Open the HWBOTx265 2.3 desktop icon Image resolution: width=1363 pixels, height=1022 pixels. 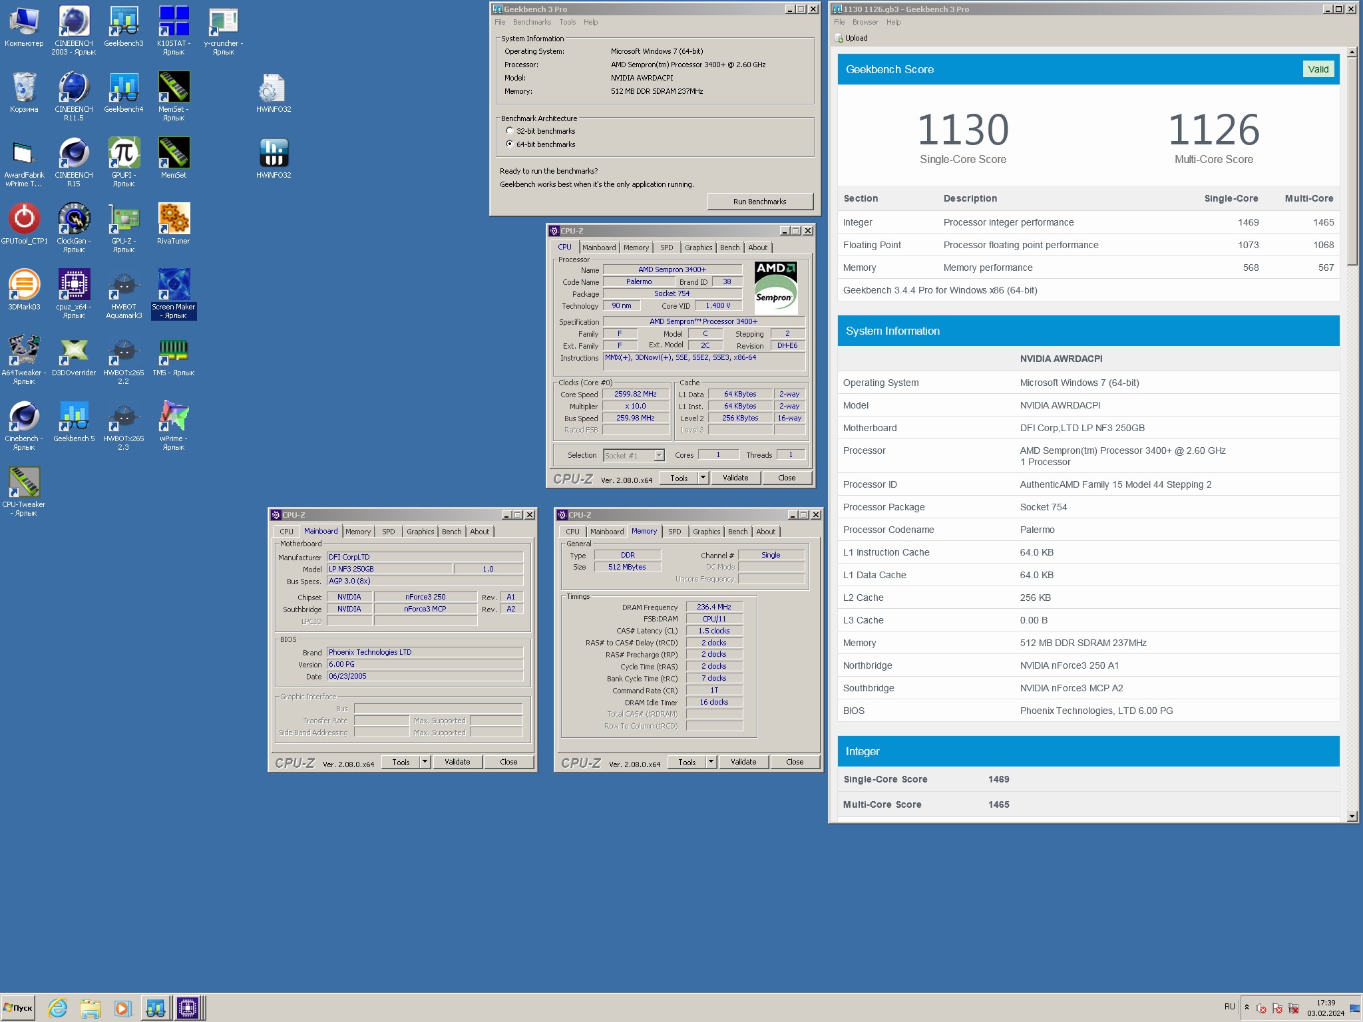[124, 426]
